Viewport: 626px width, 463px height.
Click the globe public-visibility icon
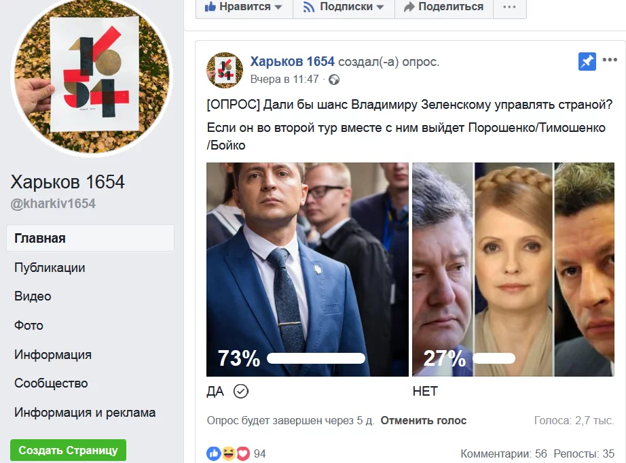pyautogui.click(x=334, y=80)
